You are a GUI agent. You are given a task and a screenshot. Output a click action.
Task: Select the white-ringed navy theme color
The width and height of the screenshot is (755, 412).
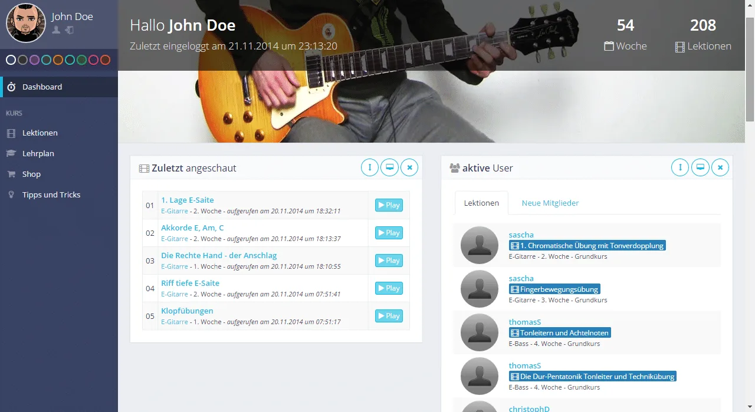tap(11, 60)
